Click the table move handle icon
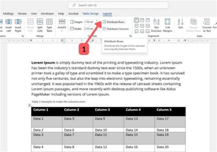Image resolution: width=217 pixels, height=152 pixels. point(29,105)
